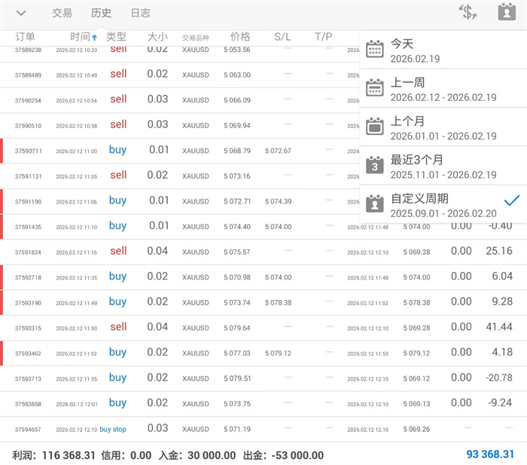Image resolution: width=527 pixels, height=465 pixels.
Task: Sort by 价格 column header
Action: [240, 37]
